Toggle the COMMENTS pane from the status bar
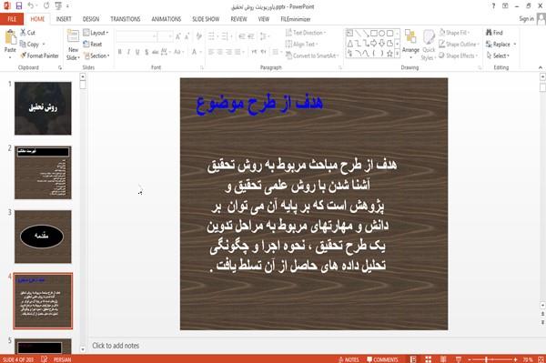 pyautogui.click(x=382, y=359)
